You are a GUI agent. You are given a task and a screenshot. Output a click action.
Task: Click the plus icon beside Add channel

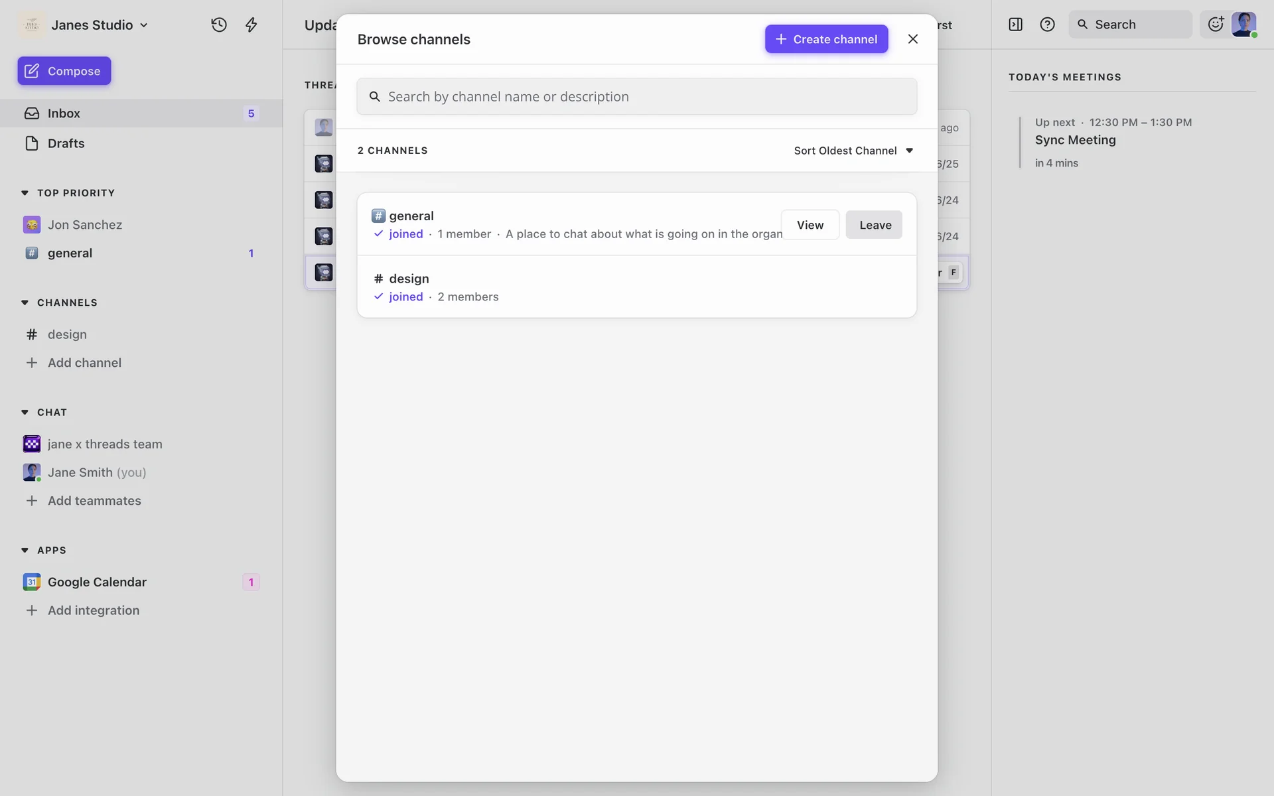pyautogui.click(x=31, y=363)
